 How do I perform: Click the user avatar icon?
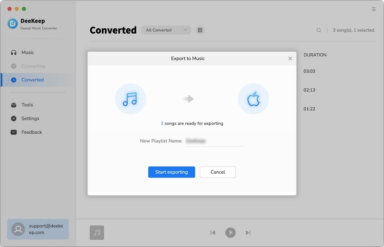pos(18,229)
